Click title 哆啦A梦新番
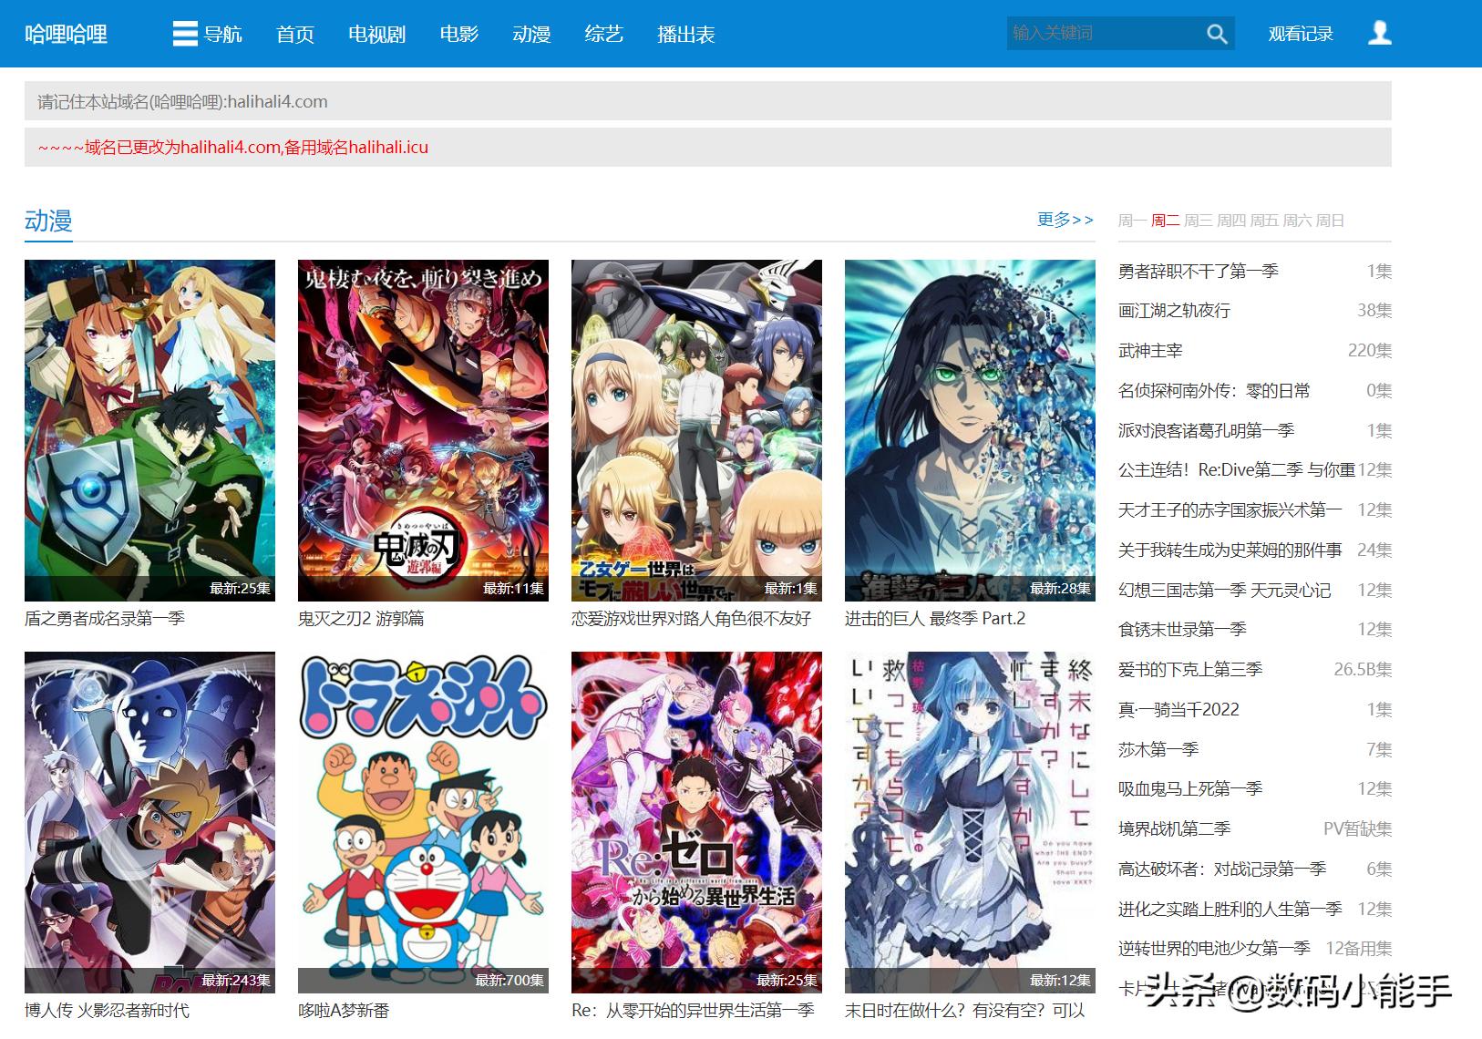This screenshot has width=1482, height=1039. tap(344, 1010)
